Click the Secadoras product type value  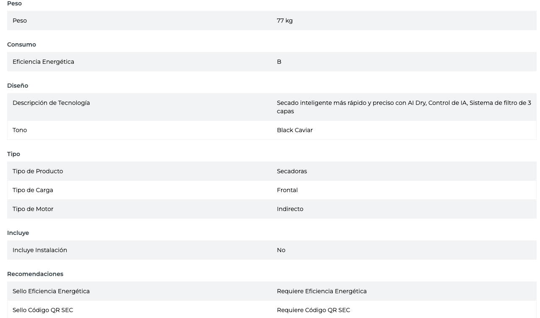pyautogui.click(x=292, y=171)
